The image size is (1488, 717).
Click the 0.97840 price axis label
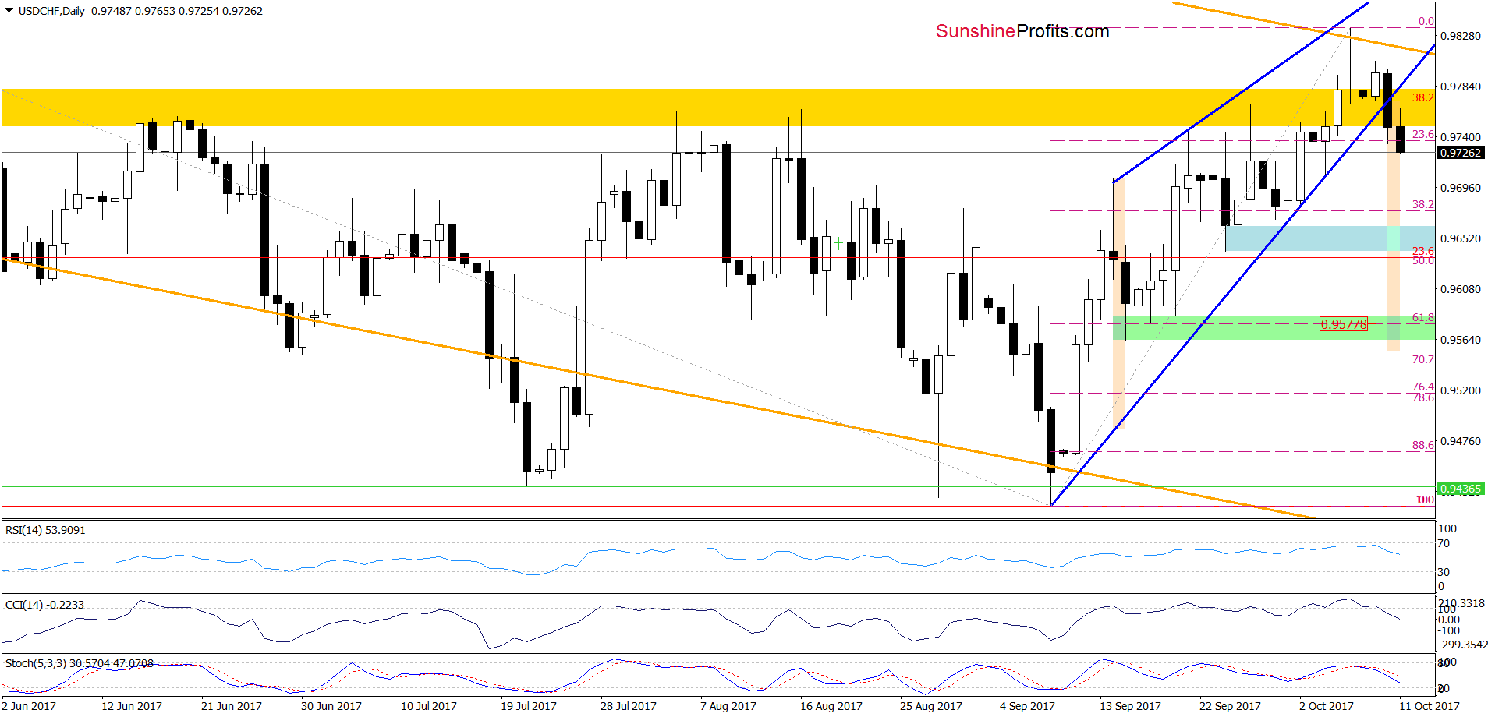[1460, 87]
